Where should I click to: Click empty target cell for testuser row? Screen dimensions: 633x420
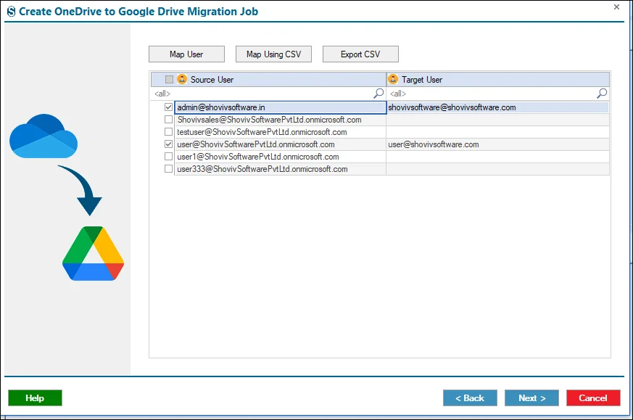tap(497, 131)
